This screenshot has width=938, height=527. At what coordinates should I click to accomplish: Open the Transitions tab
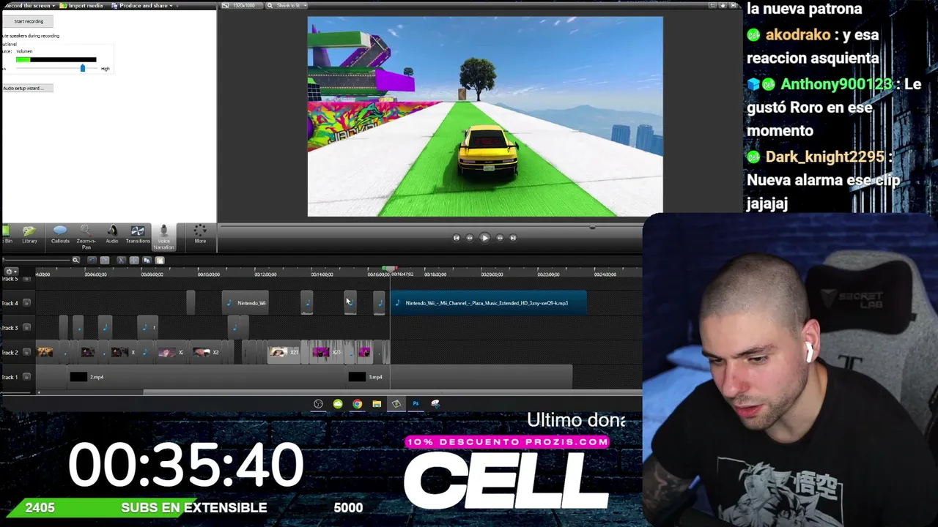click(137, 236)
